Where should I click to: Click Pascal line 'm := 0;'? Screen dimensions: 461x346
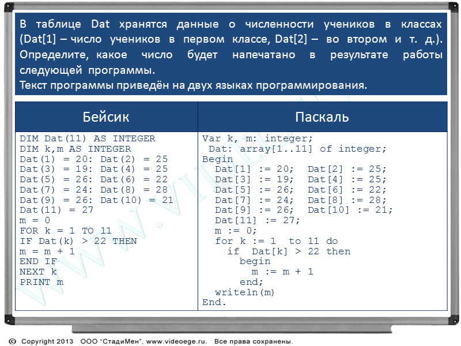(236, 231)
